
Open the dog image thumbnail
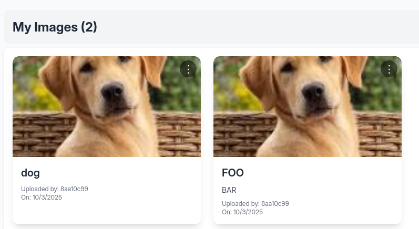107,107
